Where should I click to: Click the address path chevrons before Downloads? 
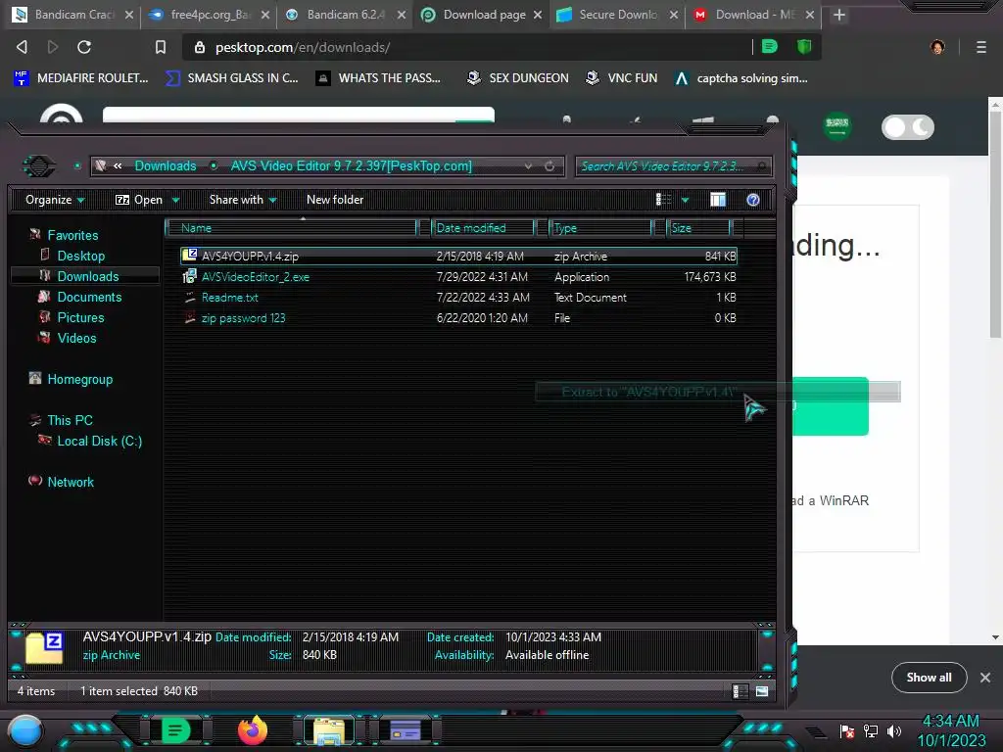tap(118, 166)
